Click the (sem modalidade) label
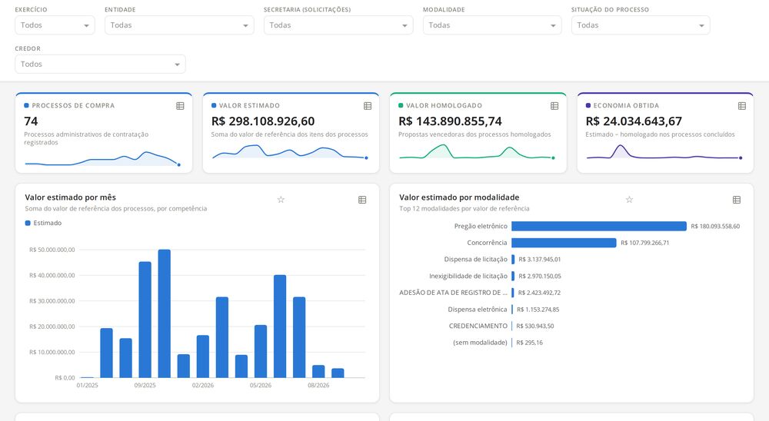769x421 pixels. coord(480,343)
